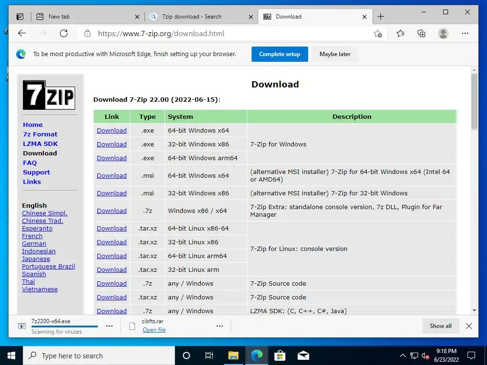Go back to the previous page
The image size is (487, 365).
(22, 33)
